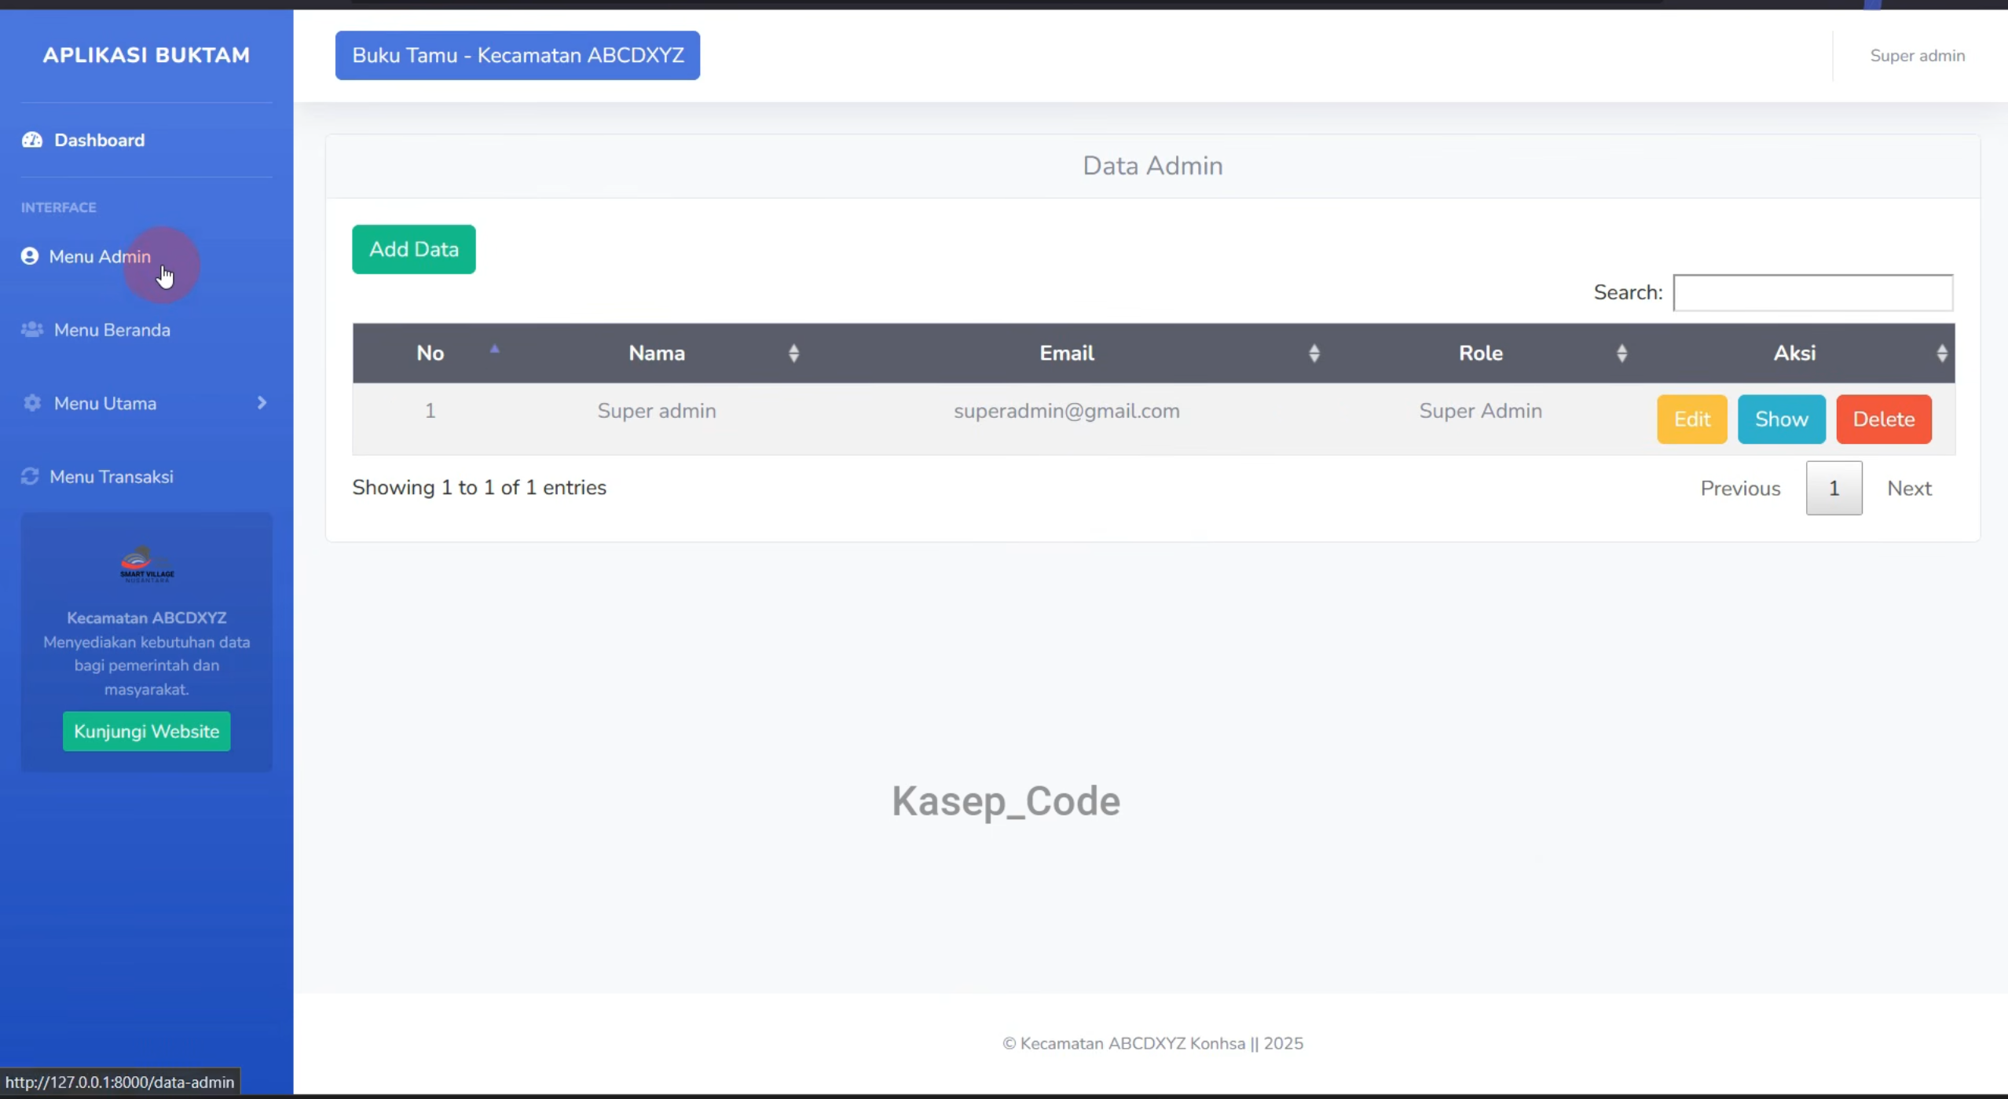This screenshot has height=1099, width=2008.
Task: Click Buku Tamu - Kecamatan ABCDXYZ banner
Action: (518, 55)
